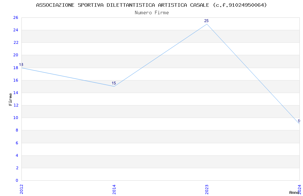This screenshot has width=303, height=196.
Task: Click the 9 data label at 2024
Action: point(299,121)
